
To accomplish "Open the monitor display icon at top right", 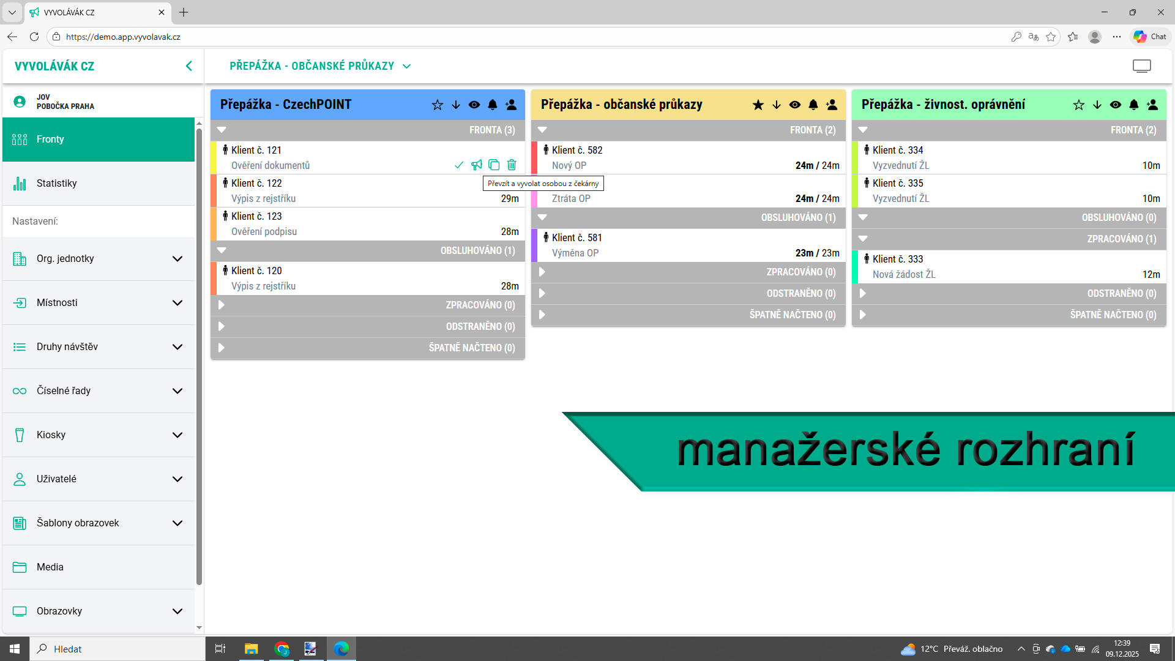I will pyautogui.click(x=1141, y=66).
